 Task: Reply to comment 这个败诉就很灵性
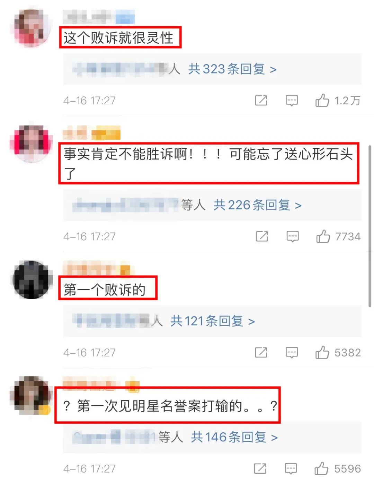[292, 101]
